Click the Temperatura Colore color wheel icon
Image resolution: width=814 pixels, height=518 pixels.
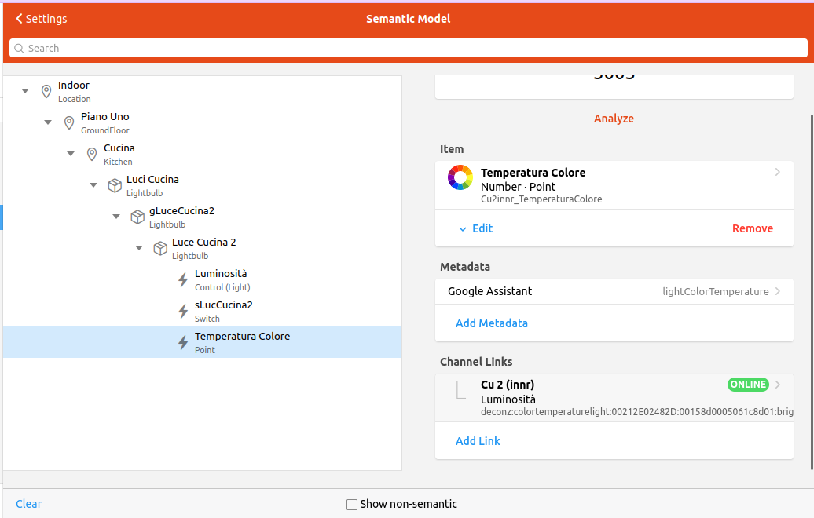(460, 178)
